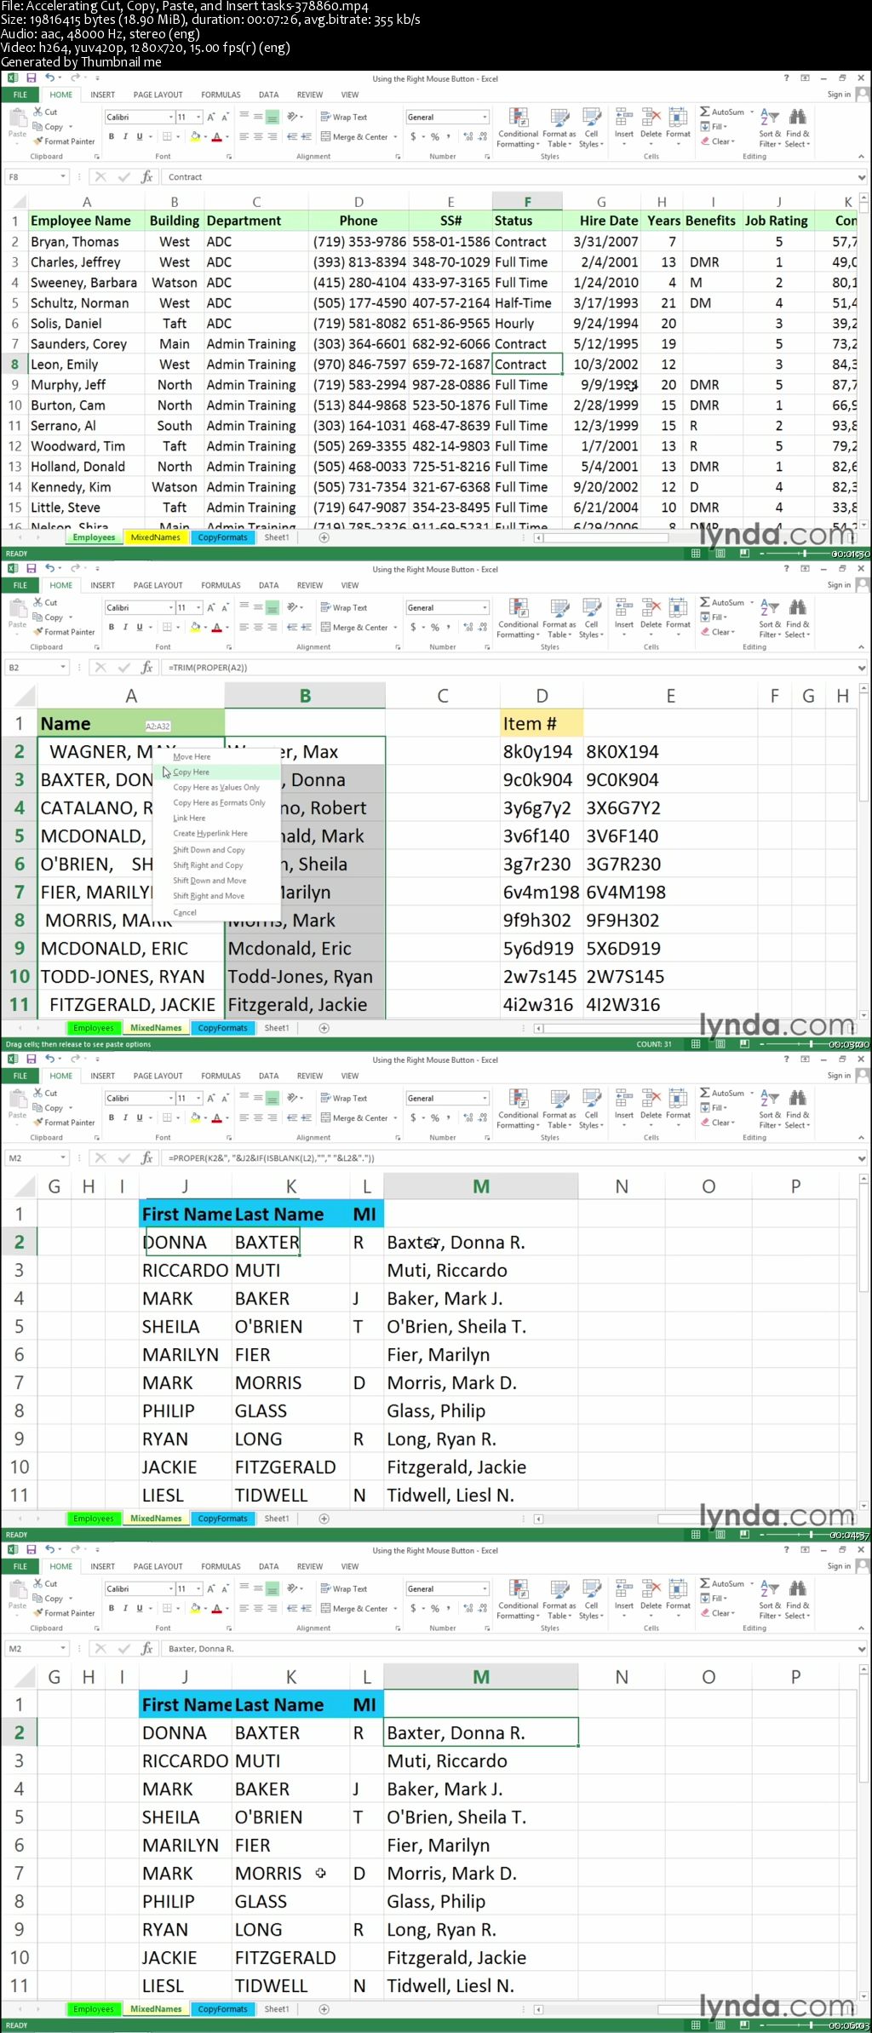Viewport: 872px width, 2033px height.
Task: Expand the Name Box dropdown showing F8
Action: [63, 177]
